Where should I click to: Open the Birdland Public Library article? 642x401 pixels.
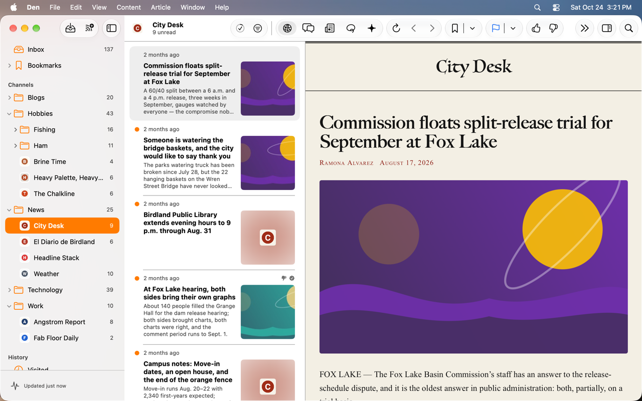(x=215, y=233)
